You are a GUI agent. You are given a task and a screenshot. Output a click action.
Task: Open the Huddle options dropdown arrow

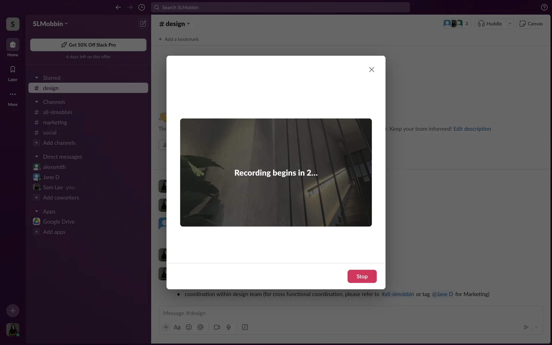click(510, 24)
